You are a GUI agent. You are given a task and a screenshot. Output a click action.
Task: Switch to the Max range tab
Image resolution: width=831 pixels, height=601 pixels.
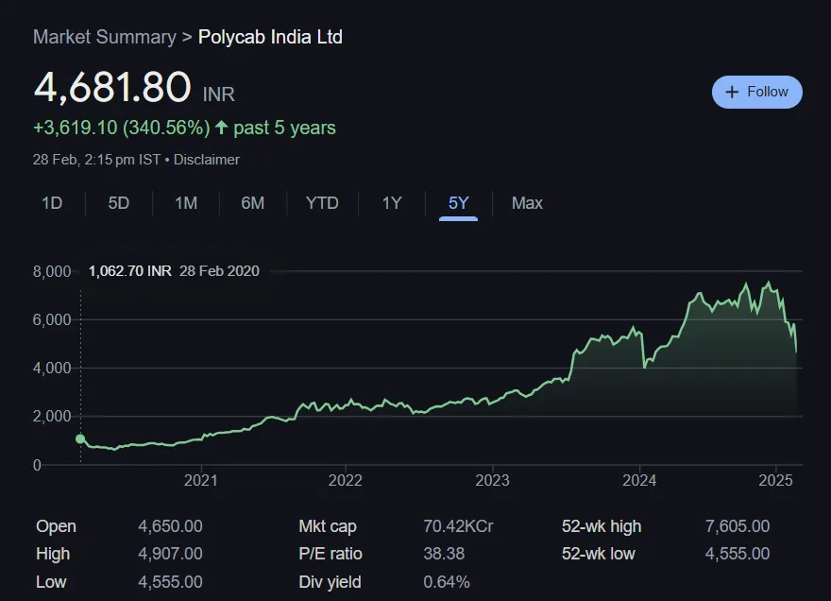click(x=527, y=203)
